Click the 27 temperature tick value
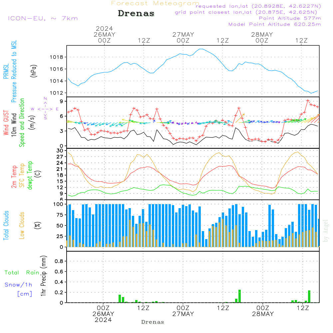The image size is (333, 333). [60, 157]
